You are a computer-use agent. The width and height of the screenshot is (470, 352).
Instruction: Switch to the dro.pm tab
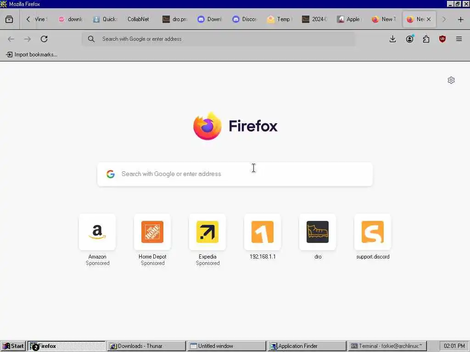click(x=175, y=19)
